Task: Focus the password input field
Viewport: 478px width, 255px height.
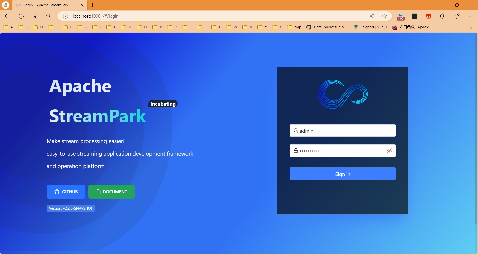Action: (x=343, y=151)
